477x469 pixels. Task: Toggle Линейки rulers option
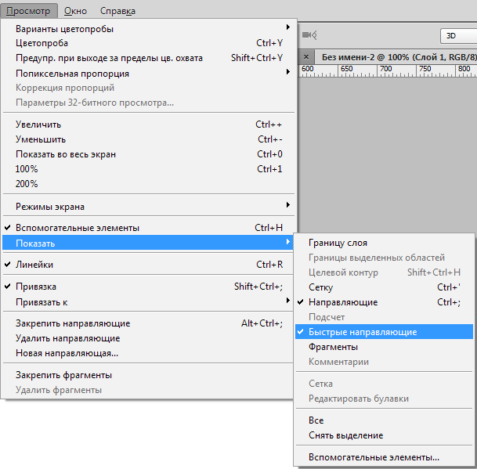tap(147, 265)
